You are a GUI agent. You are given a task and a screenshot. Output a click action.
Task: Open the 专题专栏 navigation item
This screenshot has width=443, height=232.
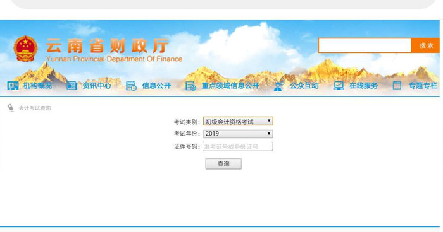423,86
